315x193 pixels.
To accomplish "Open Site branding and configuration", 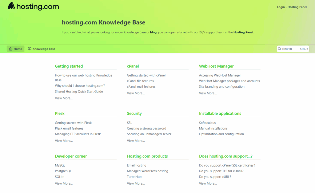I will pyautogui.click(x=221, y=86).
